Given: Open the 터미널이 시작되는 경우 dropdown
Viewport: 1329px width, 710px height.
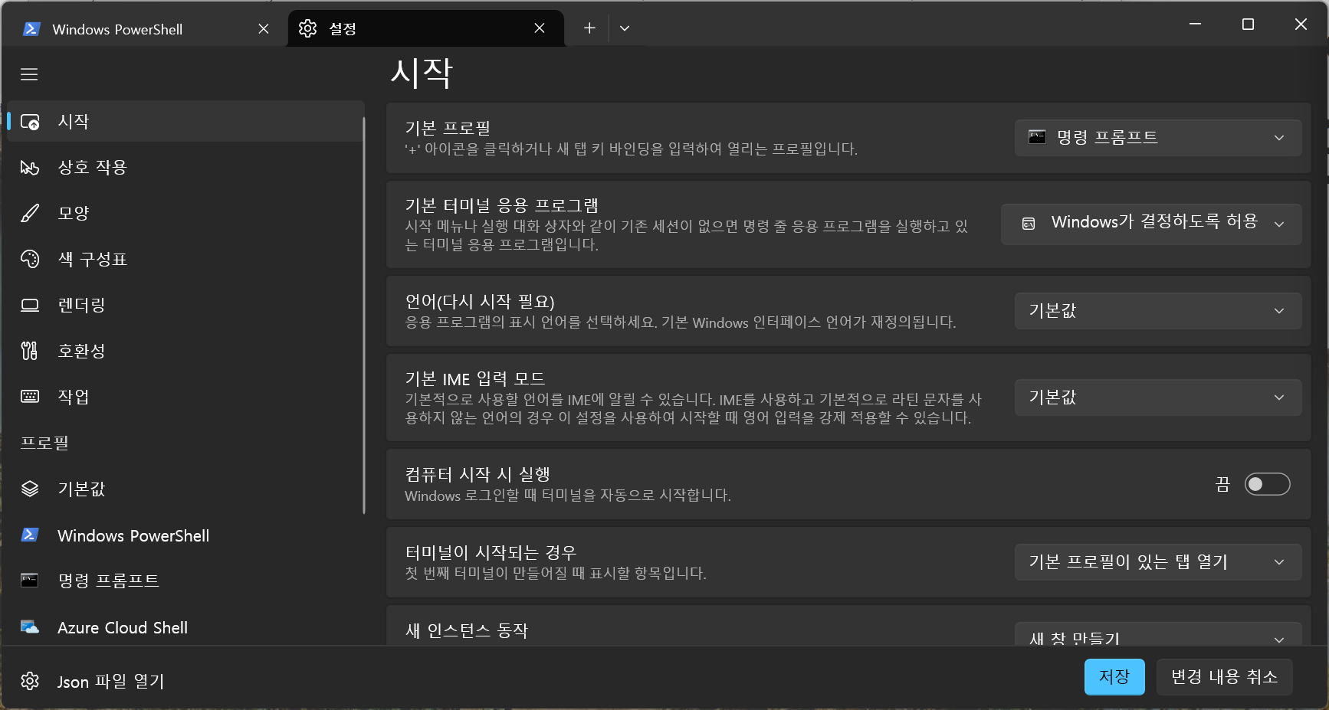Looking at the screenshot, I should (x=1158, y=562).
